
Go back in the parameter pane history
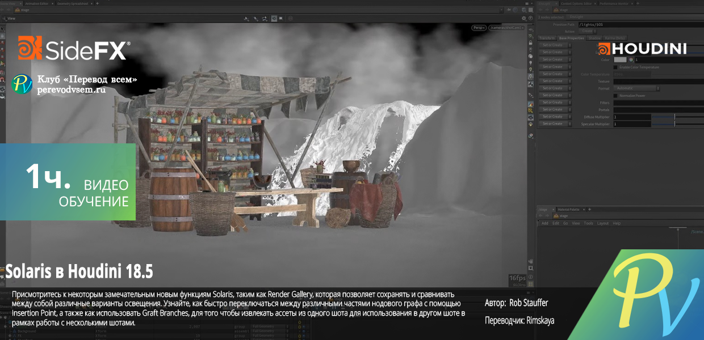click(541, 10)
